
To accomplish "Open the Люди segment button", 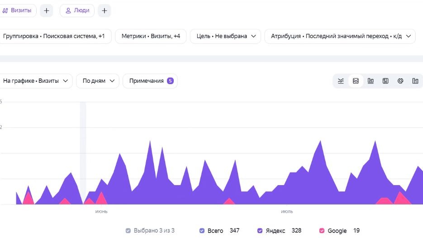I will coord(77,10).
